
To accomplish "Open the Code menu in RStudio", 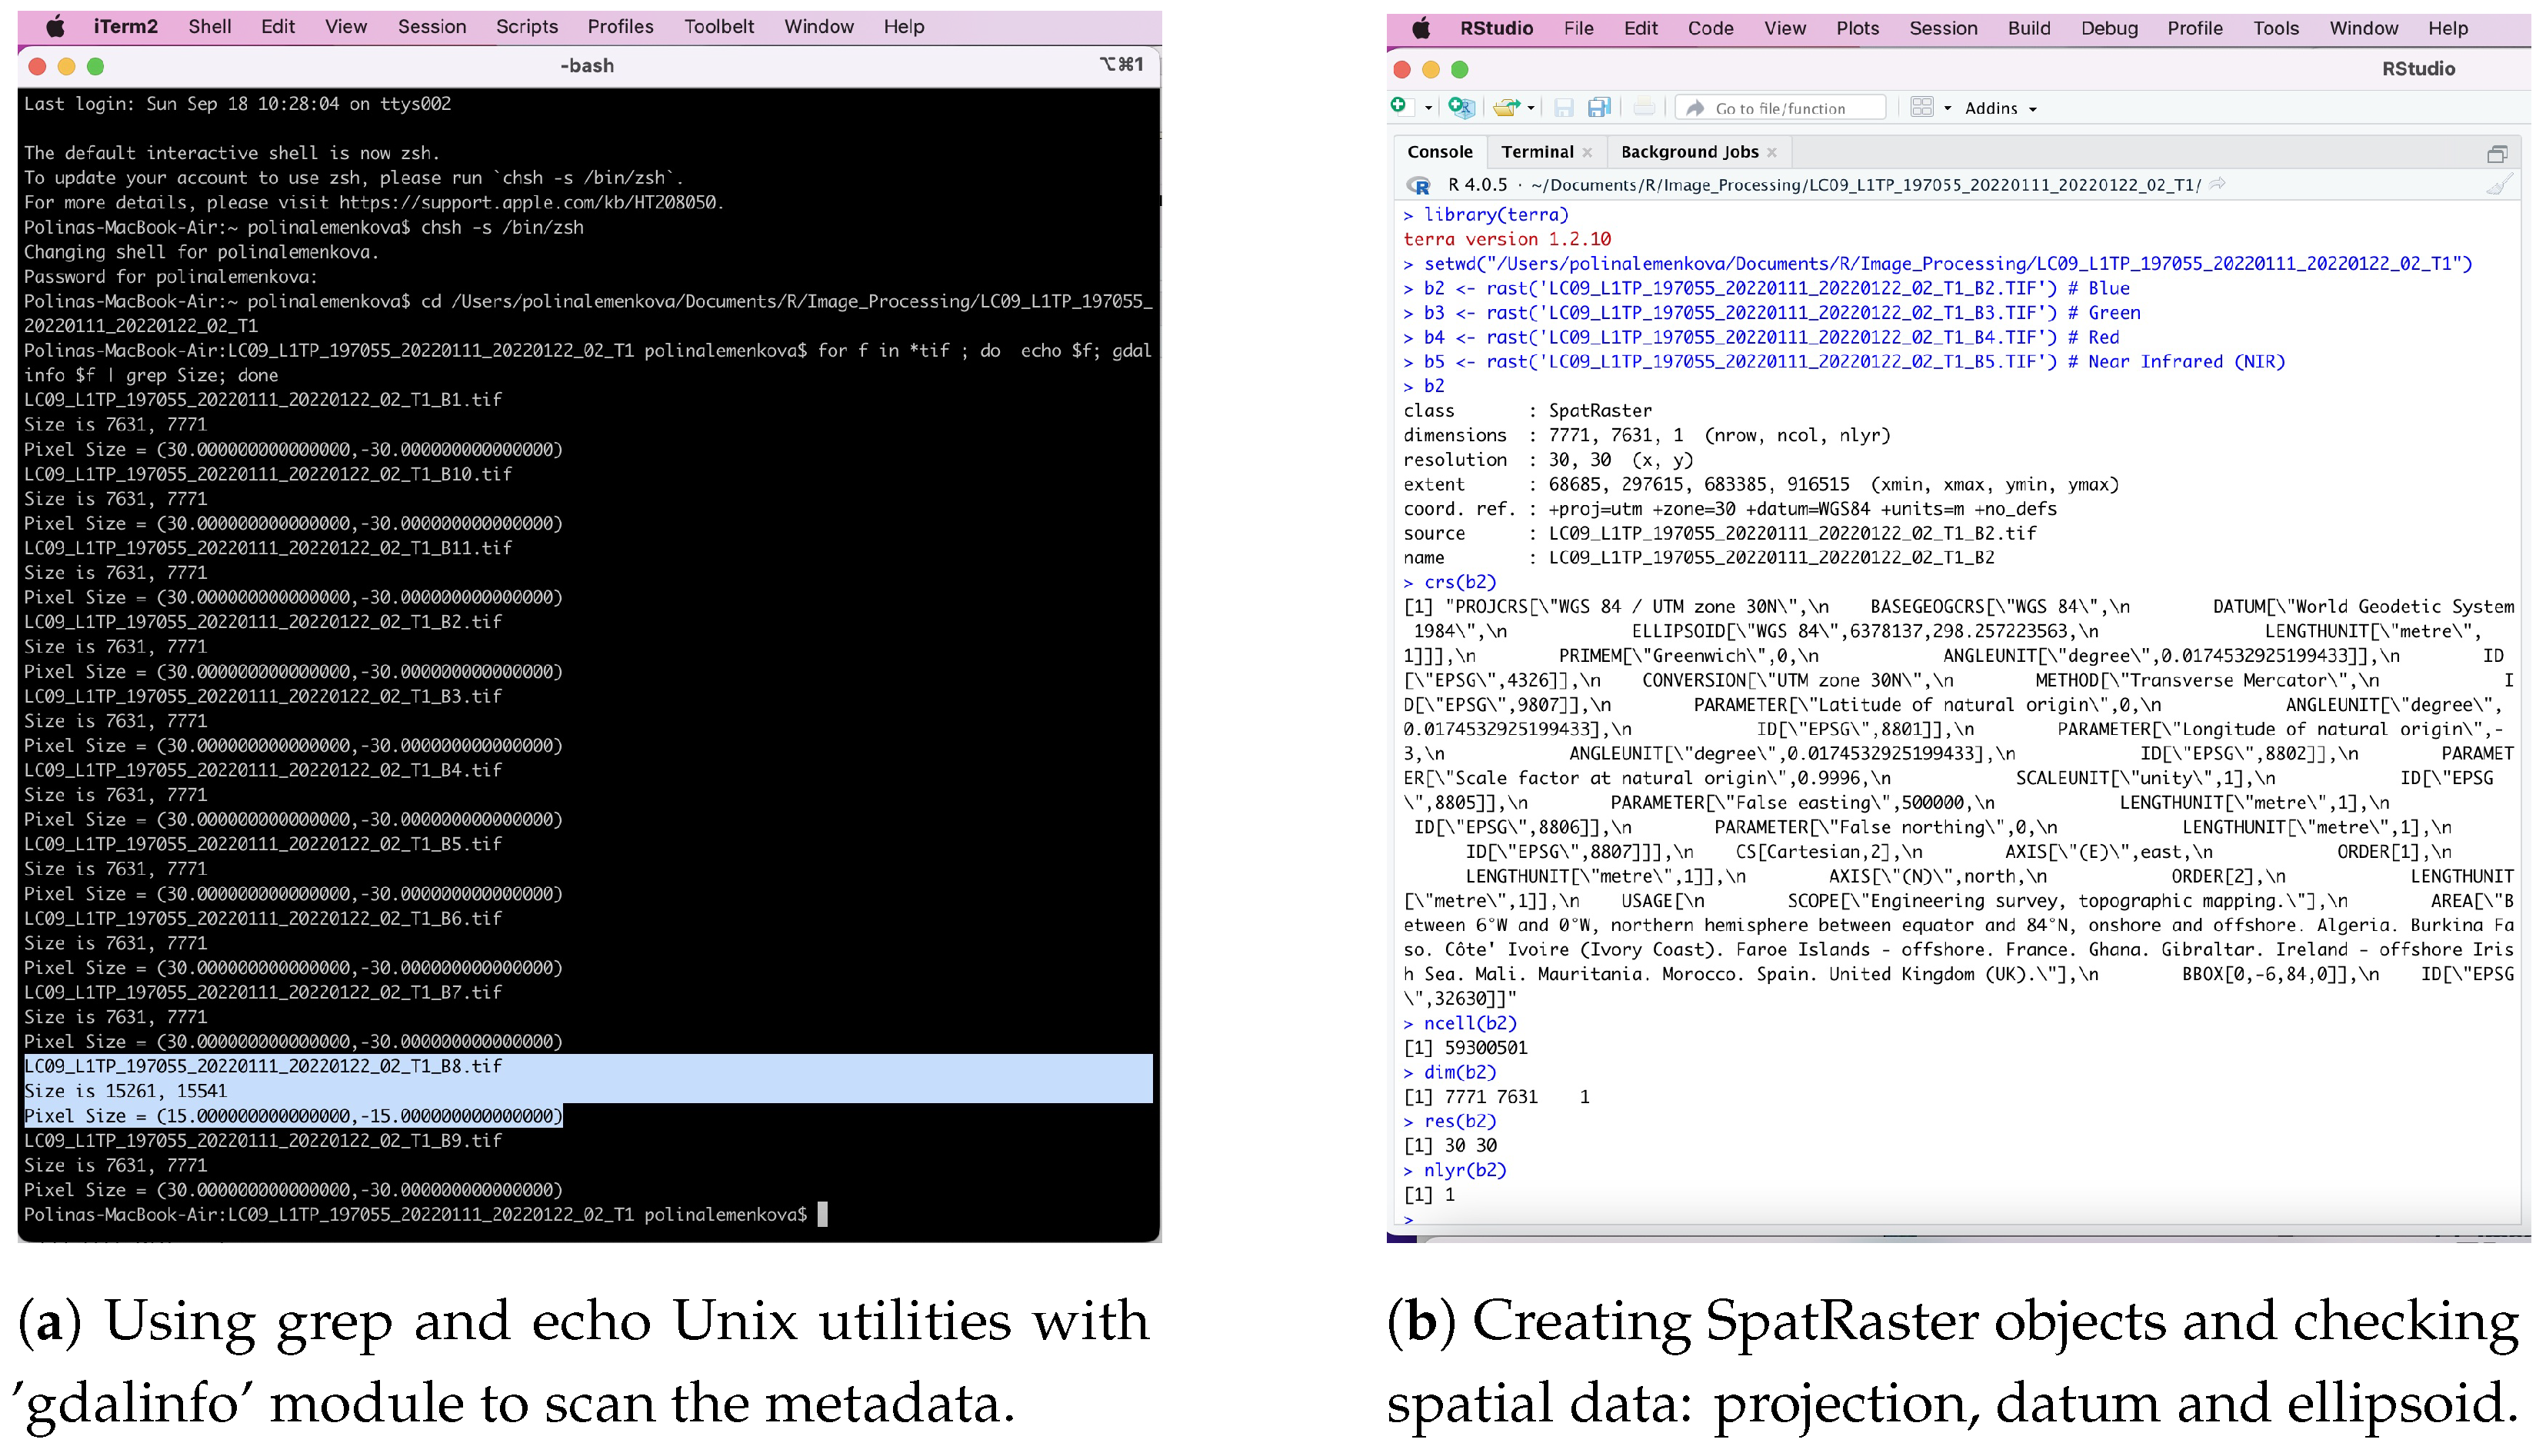I will click(x=1710, y=28).
